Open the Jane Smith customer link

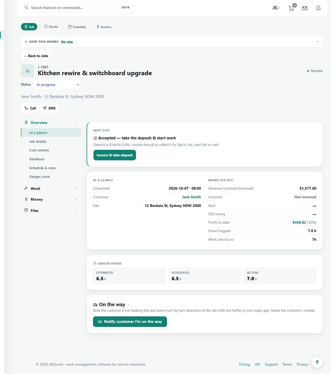(x=191, y=197)
